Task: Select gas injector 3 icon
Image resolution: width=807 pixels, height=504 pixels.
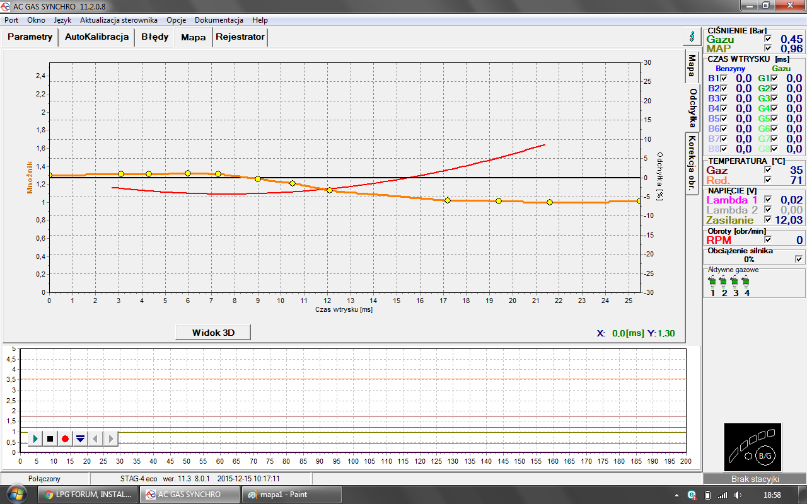Action: pos(735,282)
